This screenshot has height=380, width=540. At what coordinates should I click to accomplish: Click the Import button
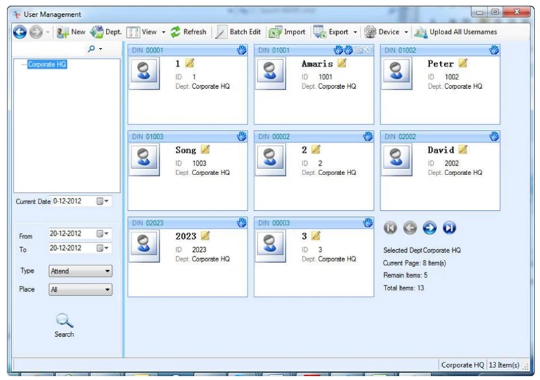coord(287,32)
